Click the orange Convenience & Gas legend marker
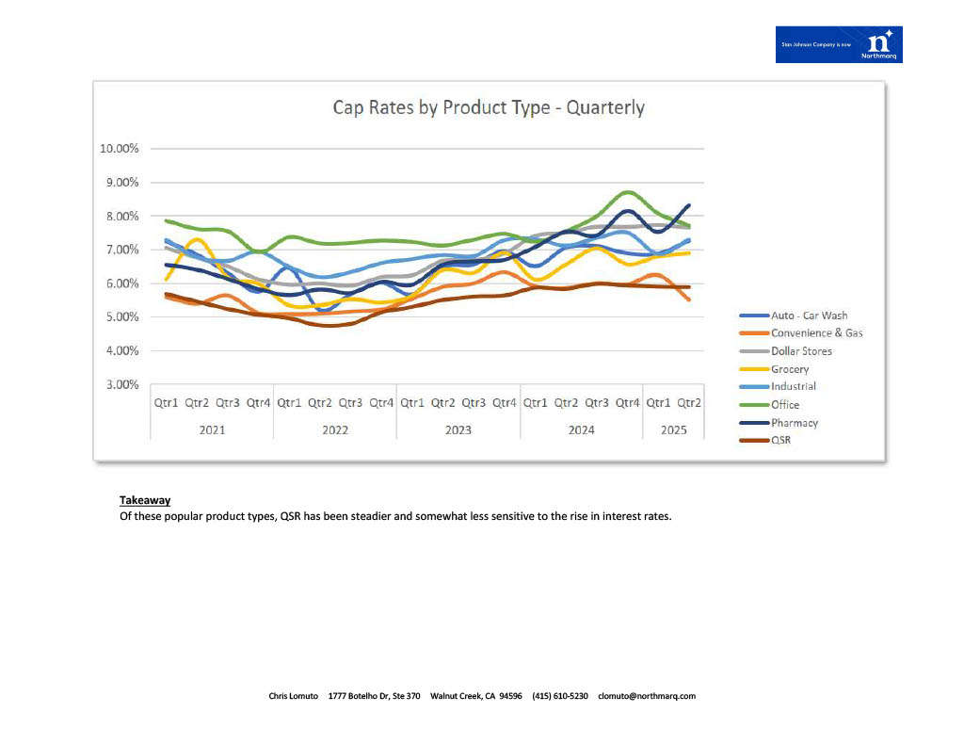This screenshot has height=745, width=964. click(753, 333)
